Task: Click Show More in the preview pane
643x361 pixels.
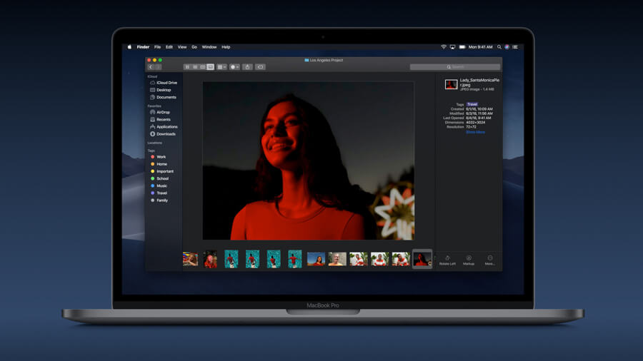Action: click(x=475, y=132)
